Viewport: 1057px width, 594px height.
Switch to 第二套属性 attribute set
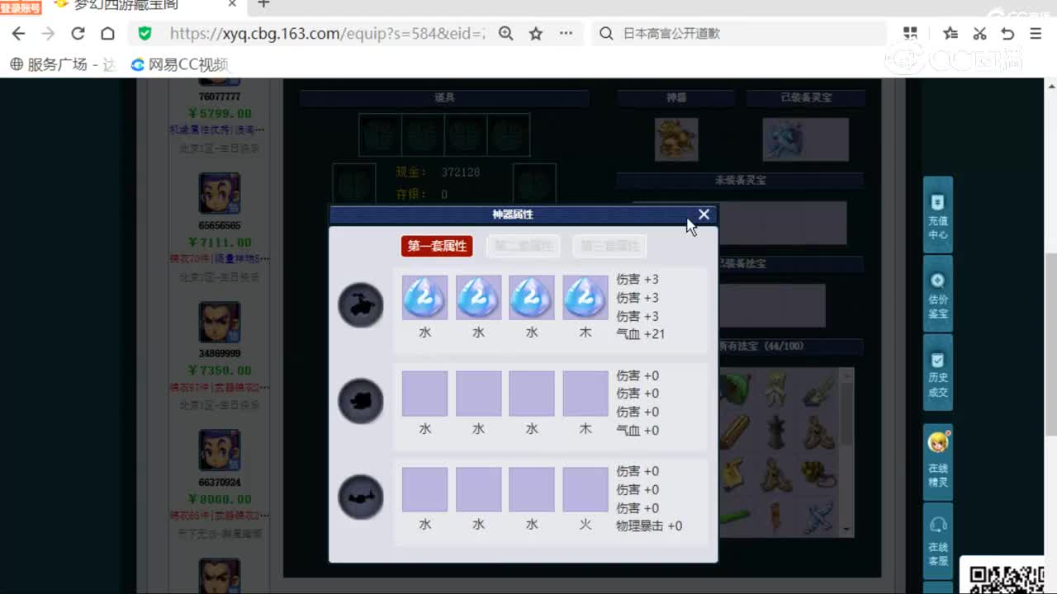point(523,246)
